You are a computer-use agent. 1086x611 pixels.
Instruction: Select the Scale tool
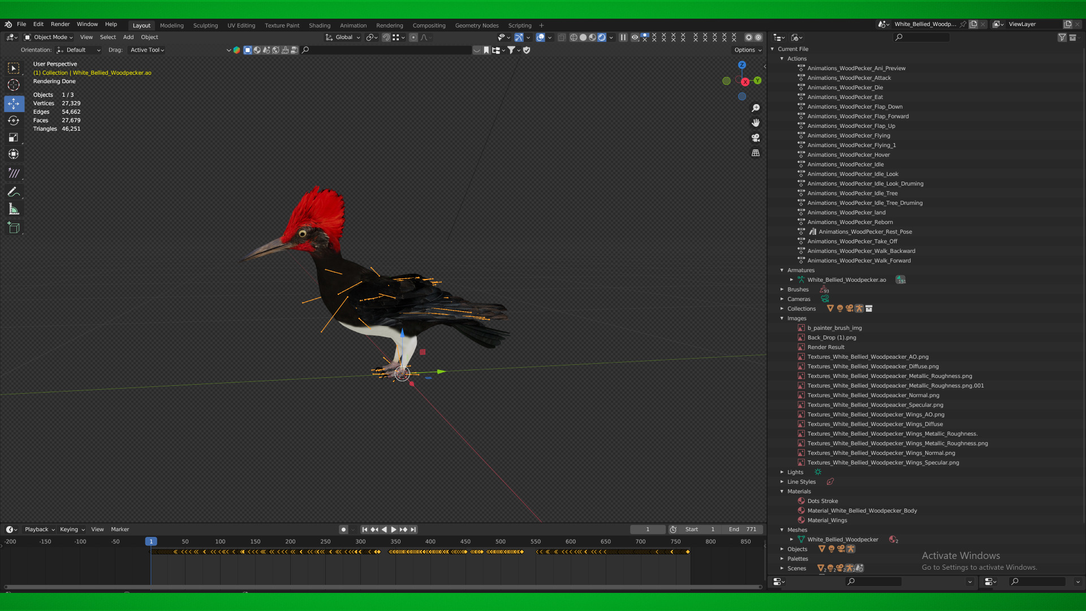coord(14,137)
